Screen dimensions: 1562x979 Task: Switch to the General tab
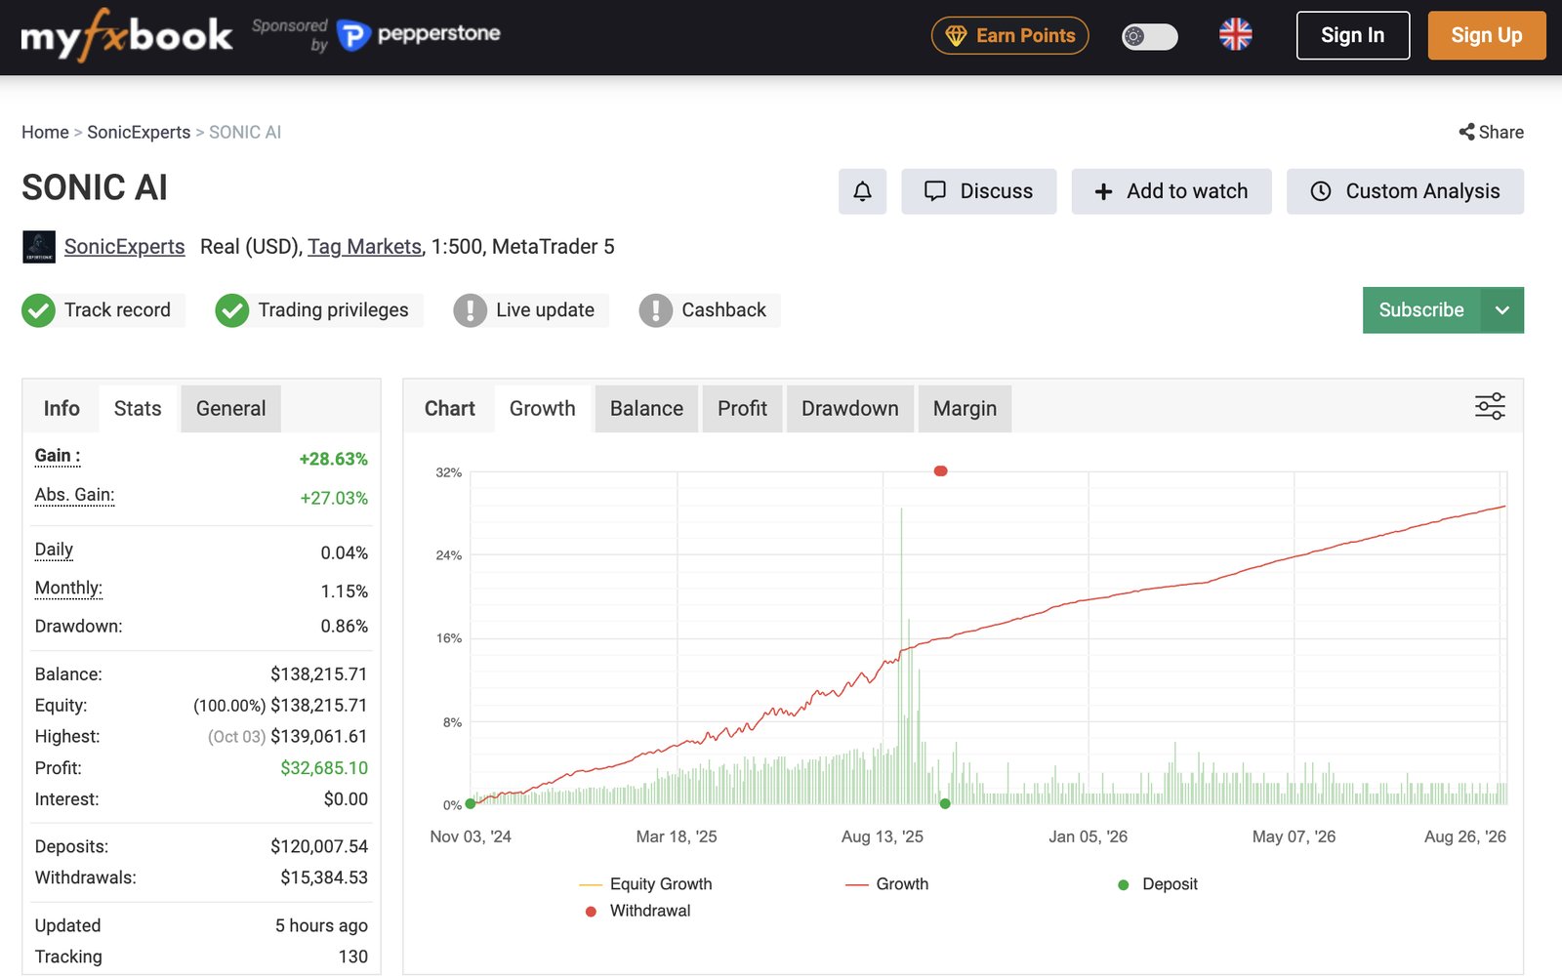[230, 409]
